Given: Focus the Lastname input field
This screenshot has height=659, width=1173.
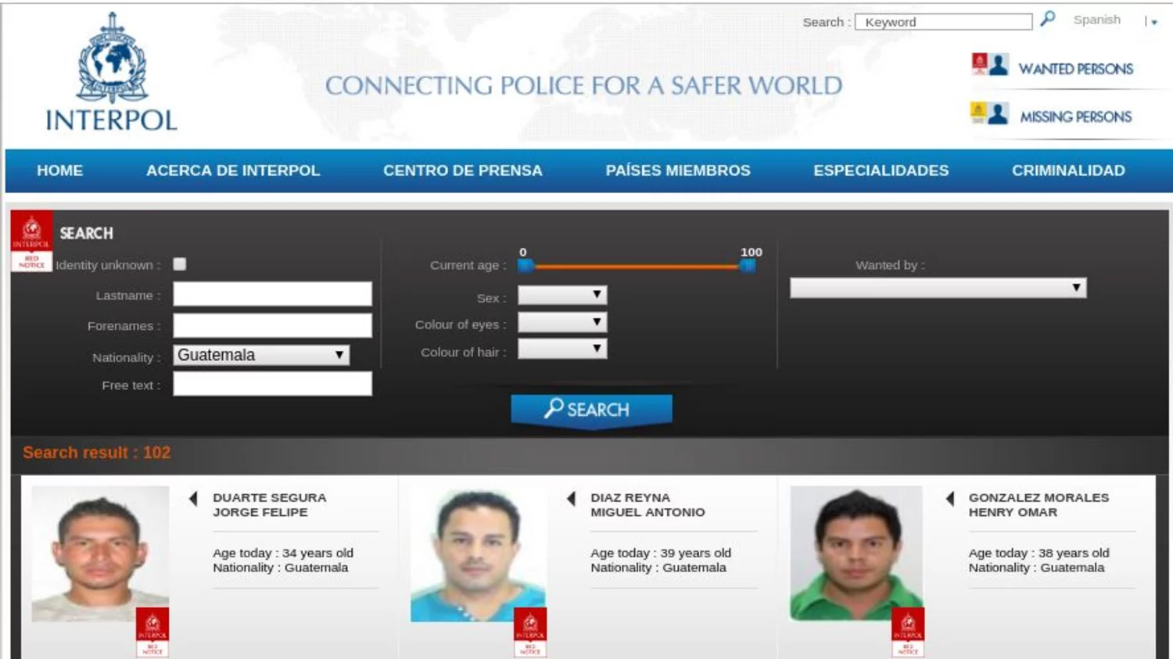Looking at the screenshot, I should pos(272,294).
